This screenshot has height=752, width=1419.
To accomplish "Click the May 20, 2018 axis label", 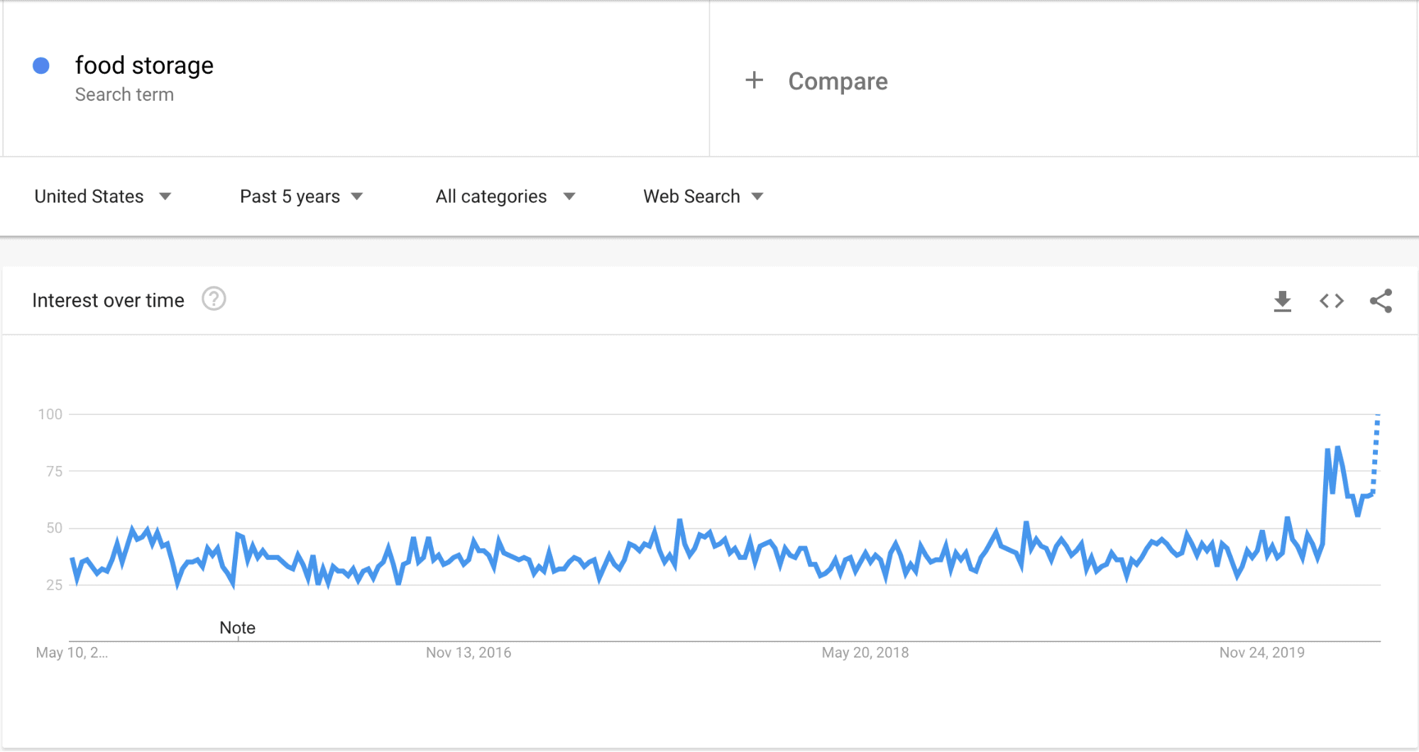I will [865, 653].
